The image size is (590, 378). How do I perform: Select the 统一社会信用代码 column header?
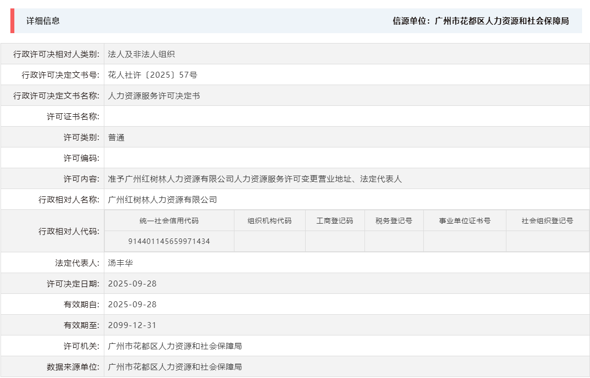coord(171,221)
